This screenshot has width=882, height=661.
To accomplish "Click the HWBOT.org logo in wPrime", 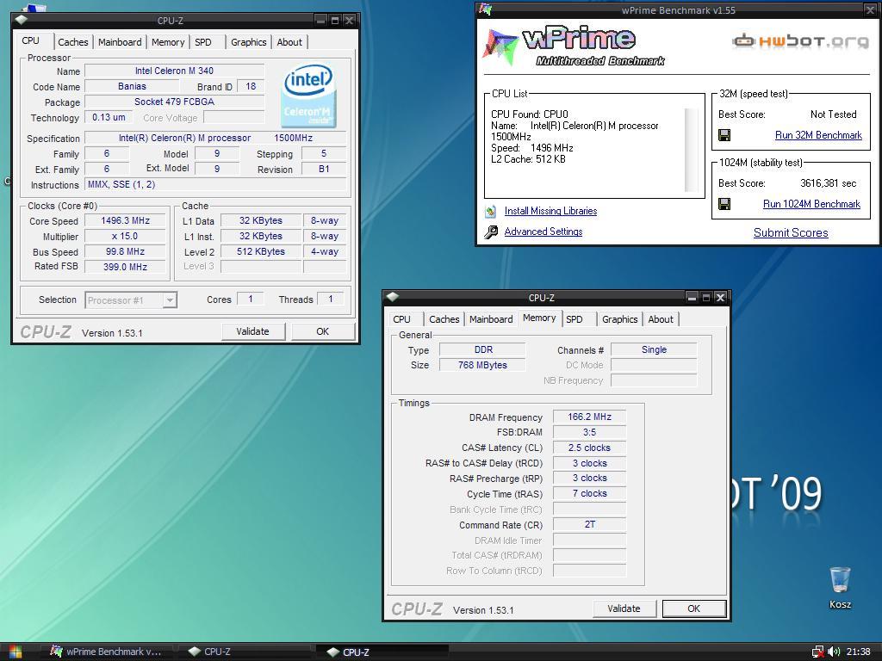I will pos(801,41).
